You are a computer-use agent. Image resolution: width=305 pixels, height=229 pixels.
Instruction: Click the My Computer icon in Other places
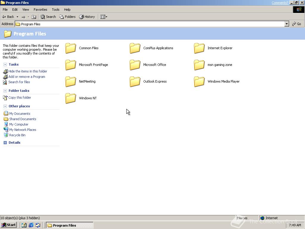click(6, 124)
